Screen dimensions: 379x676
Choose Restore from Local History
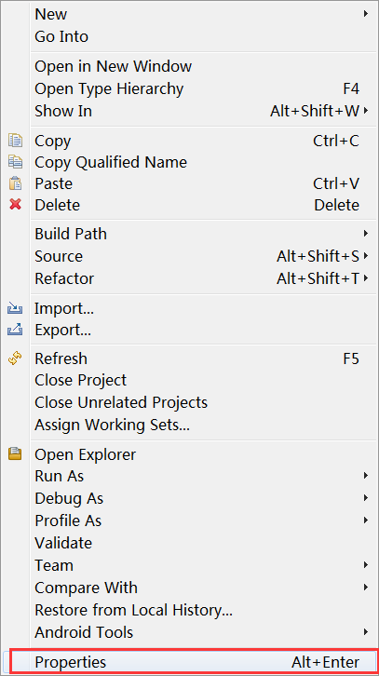click(x=134, y=610)
